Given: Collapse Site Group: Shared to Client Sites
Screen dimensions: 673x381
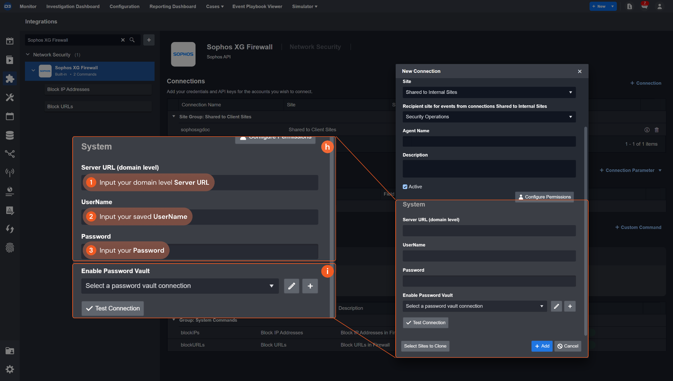Looking at the screenshot, I should tap(174, 116).
